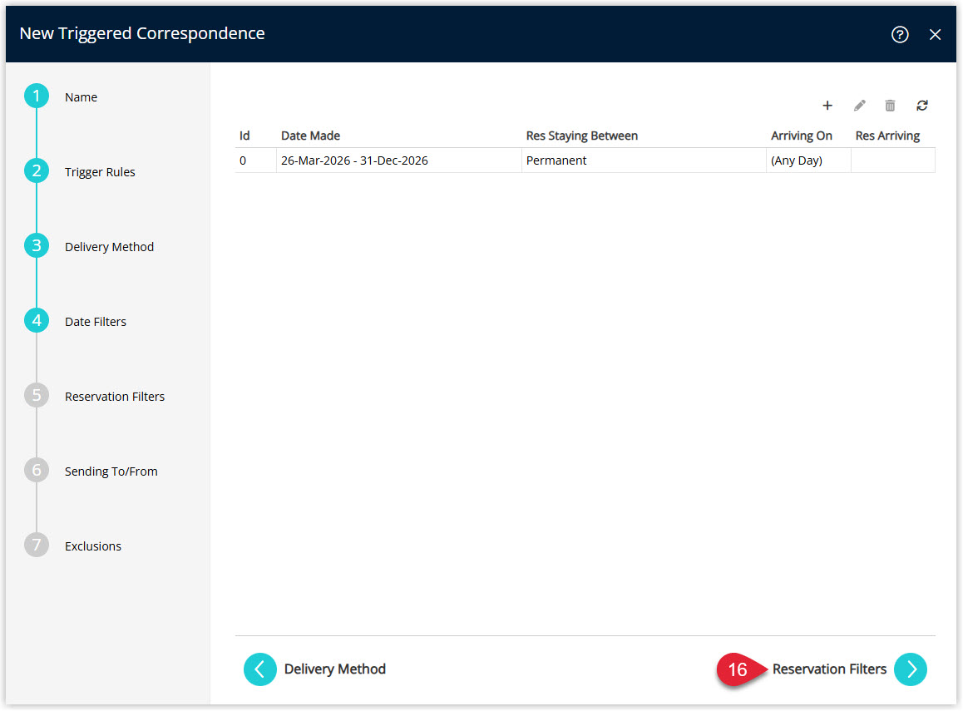Continue via Reservation Filters footer text
The height and width of the screenshot is (711, 963).
[829, 669]
